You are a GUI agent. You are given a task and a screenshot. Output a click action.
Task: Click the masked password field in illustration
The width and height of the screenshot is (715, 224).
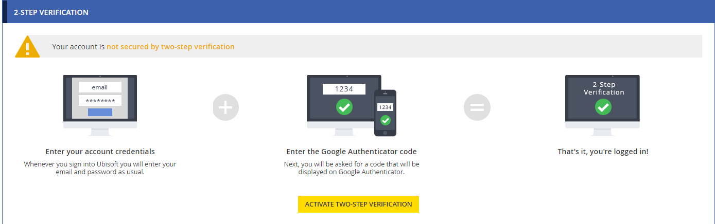click(100, 101)
